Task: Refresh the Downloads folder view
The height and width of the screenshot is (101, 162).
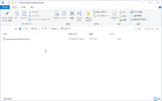Action: 139,29
